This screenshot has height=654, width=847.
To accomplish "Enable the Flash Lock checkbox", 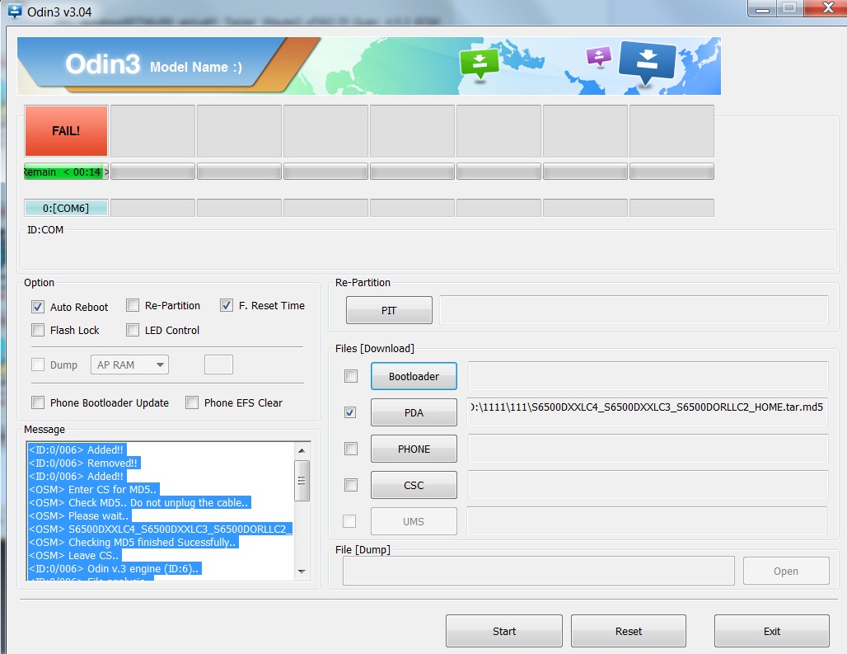I will click(38, 330).
